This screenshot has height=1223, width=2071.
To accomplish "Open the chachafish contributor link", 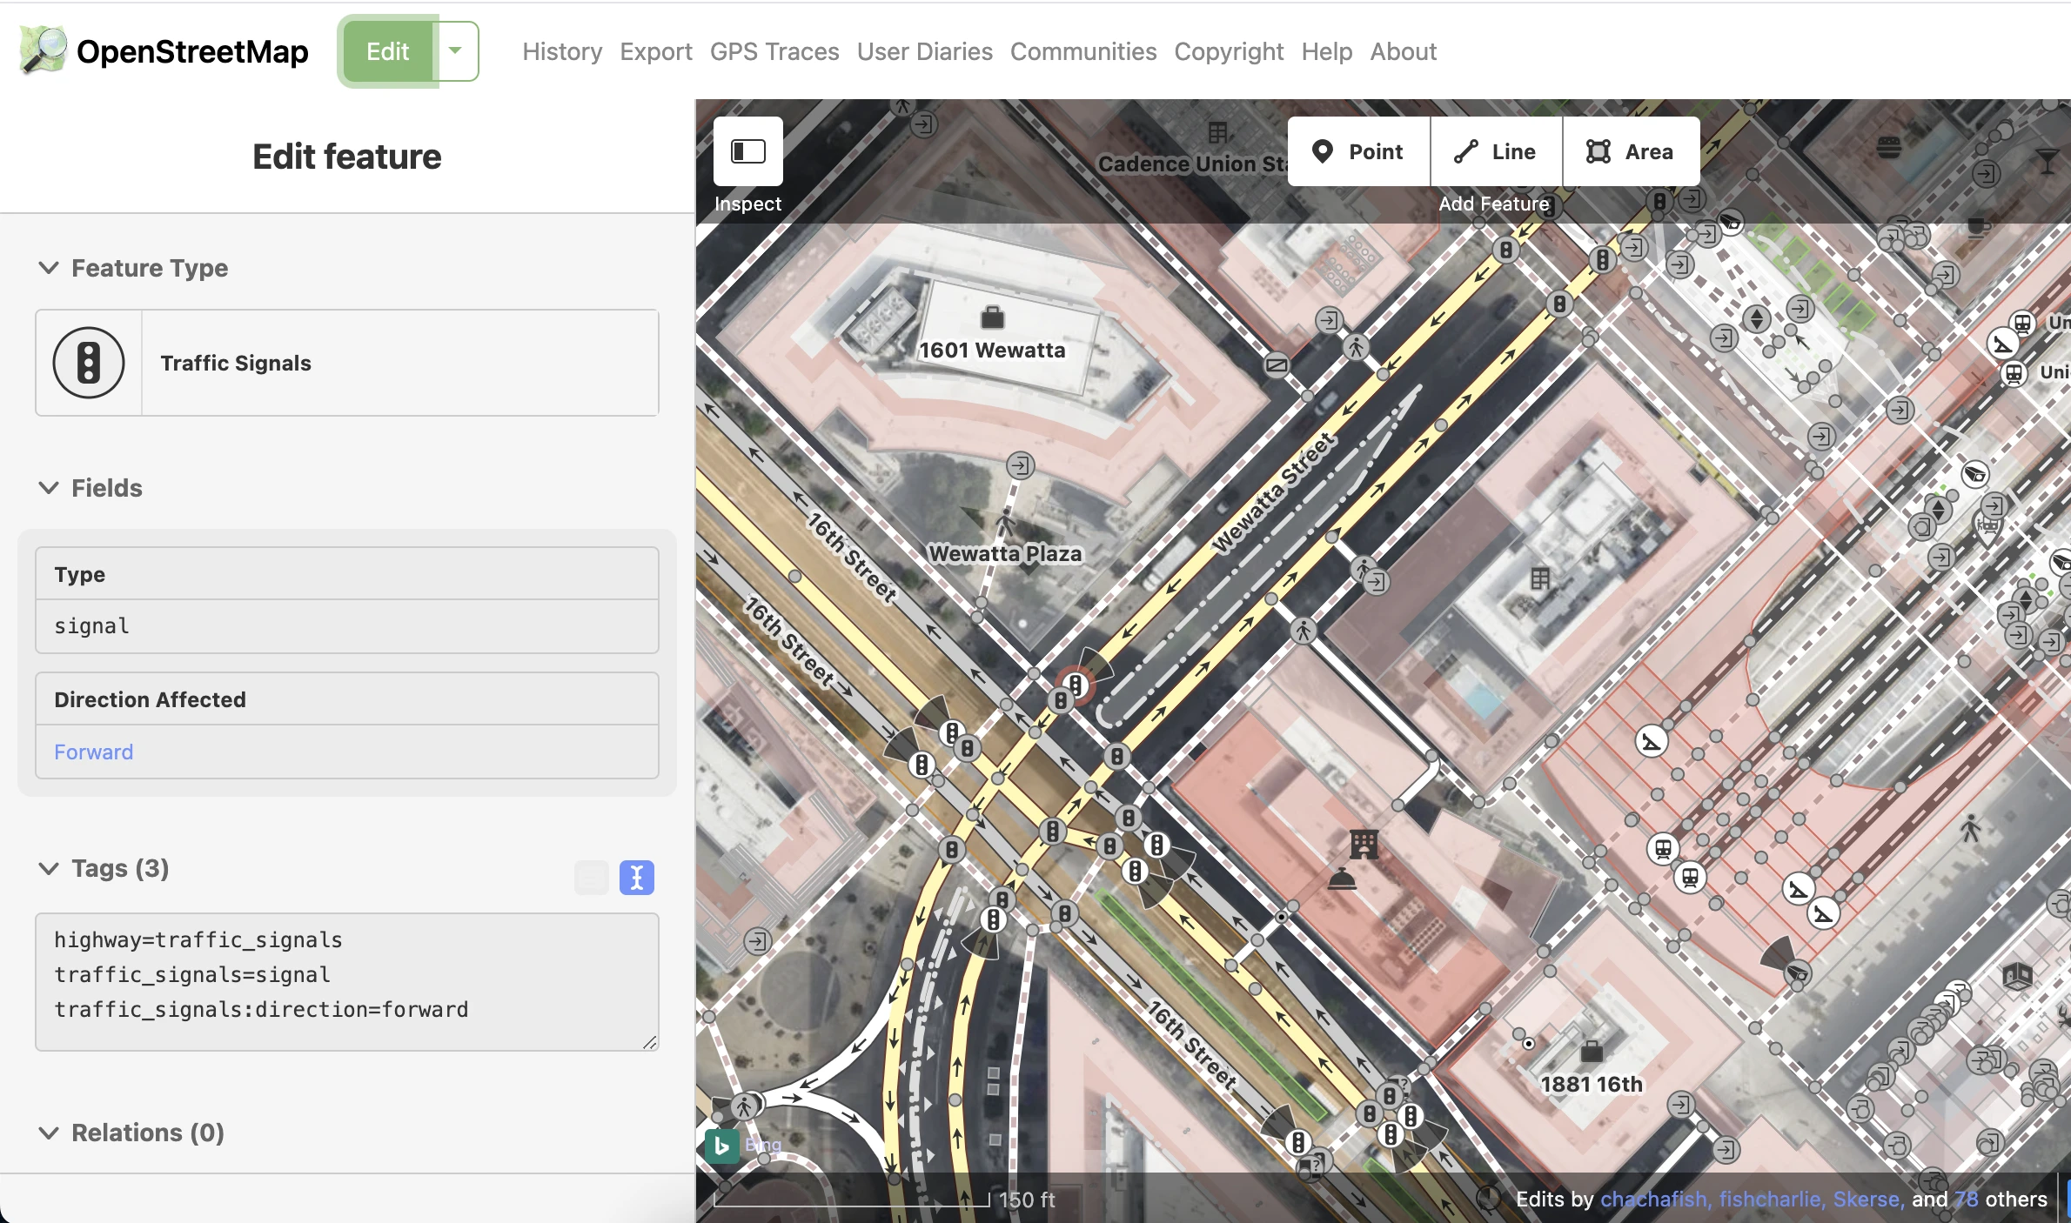I will [1653, 1199].
